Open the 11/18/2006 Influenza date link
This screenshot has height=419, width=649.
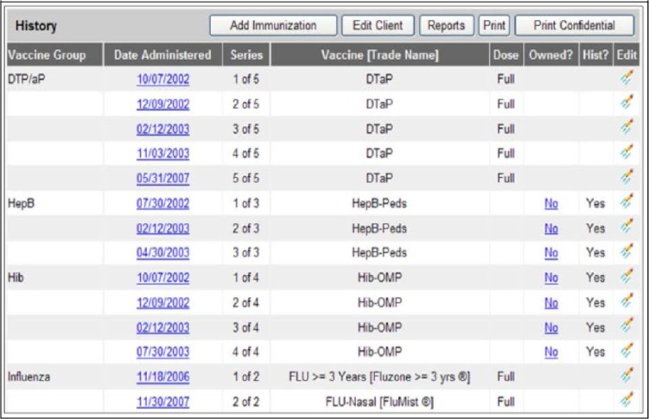pyautogui.click(x=163, y=378)
